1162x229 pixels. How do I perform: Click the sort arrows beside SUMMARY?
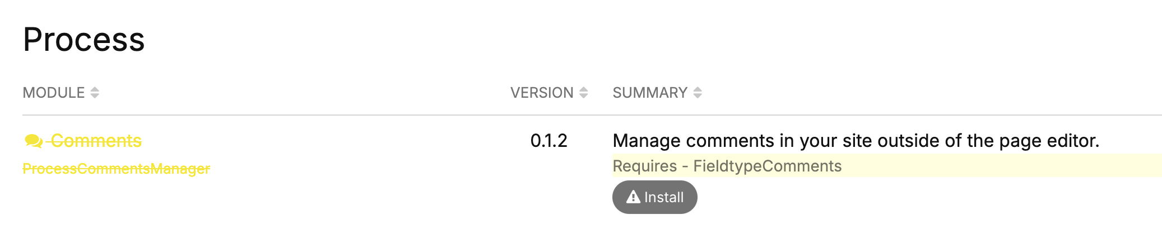[x=698, y=93]
